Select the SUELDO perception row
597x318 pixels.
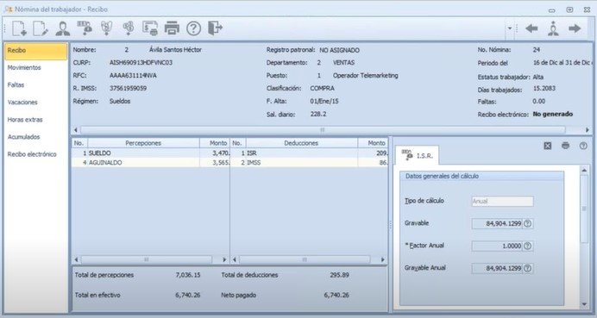pos(151,153)
